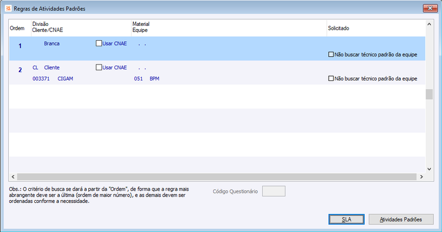Image resolution: width=442 pixels, height=232 pixels.
Task: Click the Material Equipe column header
Action: pos(229,27)
